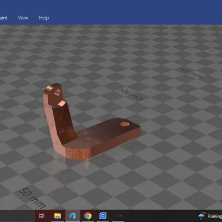Open the Help menu

pyautogui.click(x=44, y=18)
